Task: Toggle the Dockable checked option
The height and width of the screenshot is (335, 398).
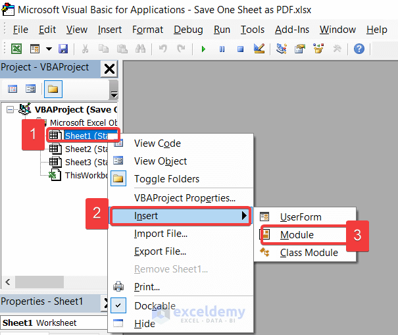Action: (182, 306)
